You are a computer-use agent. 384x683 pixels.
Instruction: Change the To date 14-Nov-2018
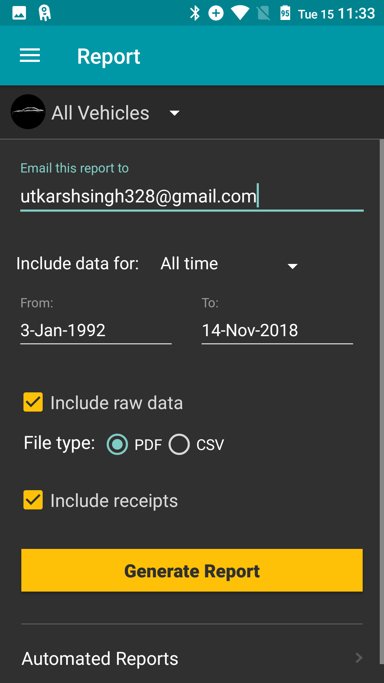277,330
